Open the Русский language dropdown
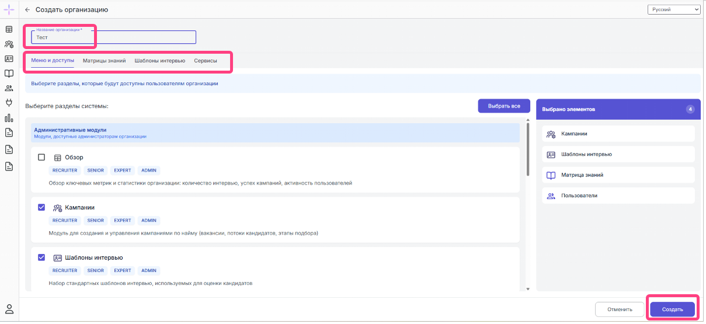The height and width of the screenshot is (324, 706). pyautogui.click(x=673, y=10)
